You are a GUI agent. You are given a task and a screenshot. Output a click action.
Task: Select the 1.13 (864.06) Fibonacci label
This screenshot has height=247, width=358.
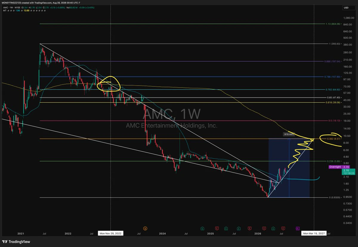(333, 24)
